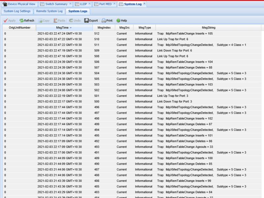The width and height of the screenshot is (264, 198).
Task: Close the Port MED tab
Action: tap(114, 4)
